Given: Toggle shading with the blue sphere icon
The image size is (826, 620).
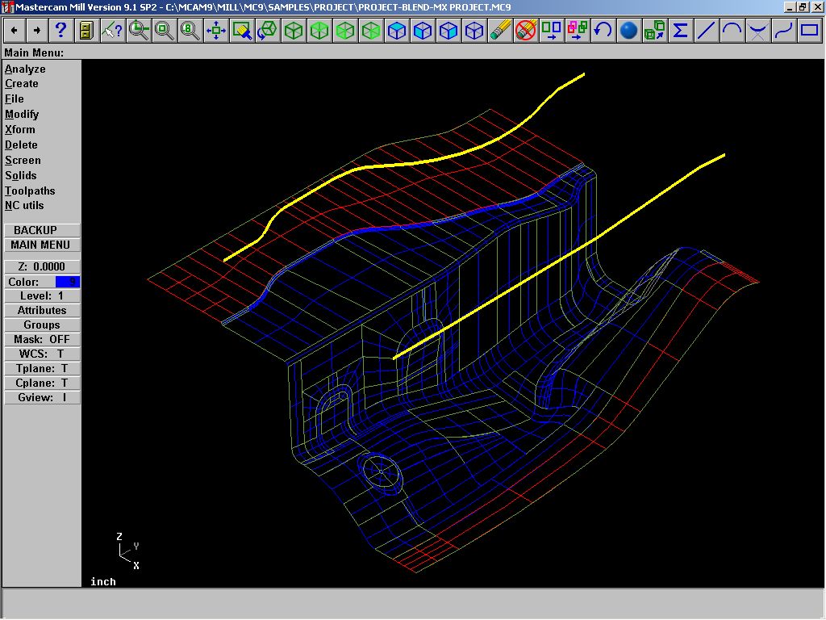Looking at the screenshot, I should [x=629, y=30].
